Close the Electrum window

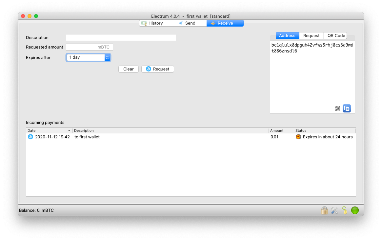(x=23, y=16)
